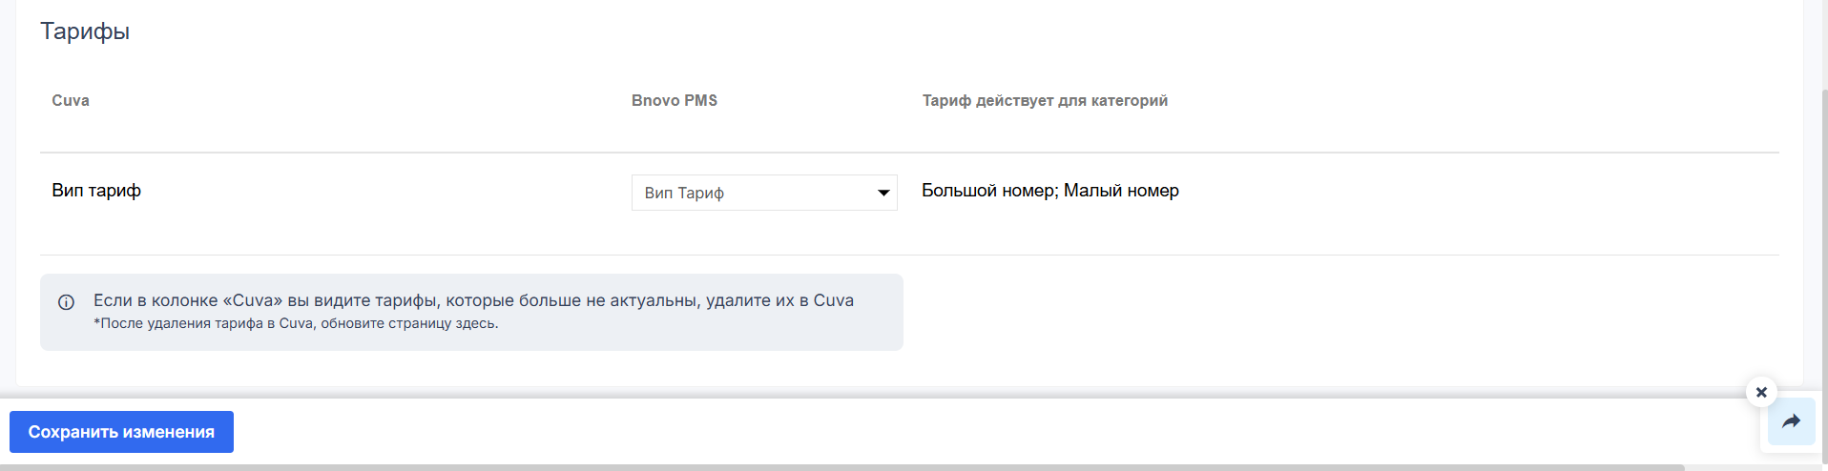Click the Тарифы section heading
This screenshot has height=471, width=1828.
tap(85, 31)
